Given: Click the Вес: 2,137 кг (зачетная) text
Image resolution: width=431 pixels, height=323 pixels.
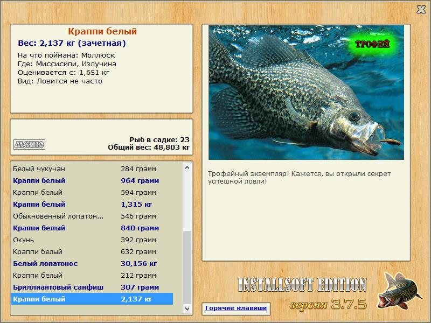Looking at the screenshot, I should (x=72, y=43).
